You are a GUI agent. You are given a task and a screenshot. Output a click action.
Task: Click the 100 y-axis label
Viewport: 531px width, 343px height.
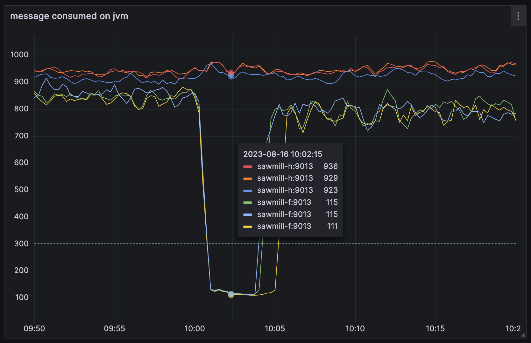tap(22, 297)
